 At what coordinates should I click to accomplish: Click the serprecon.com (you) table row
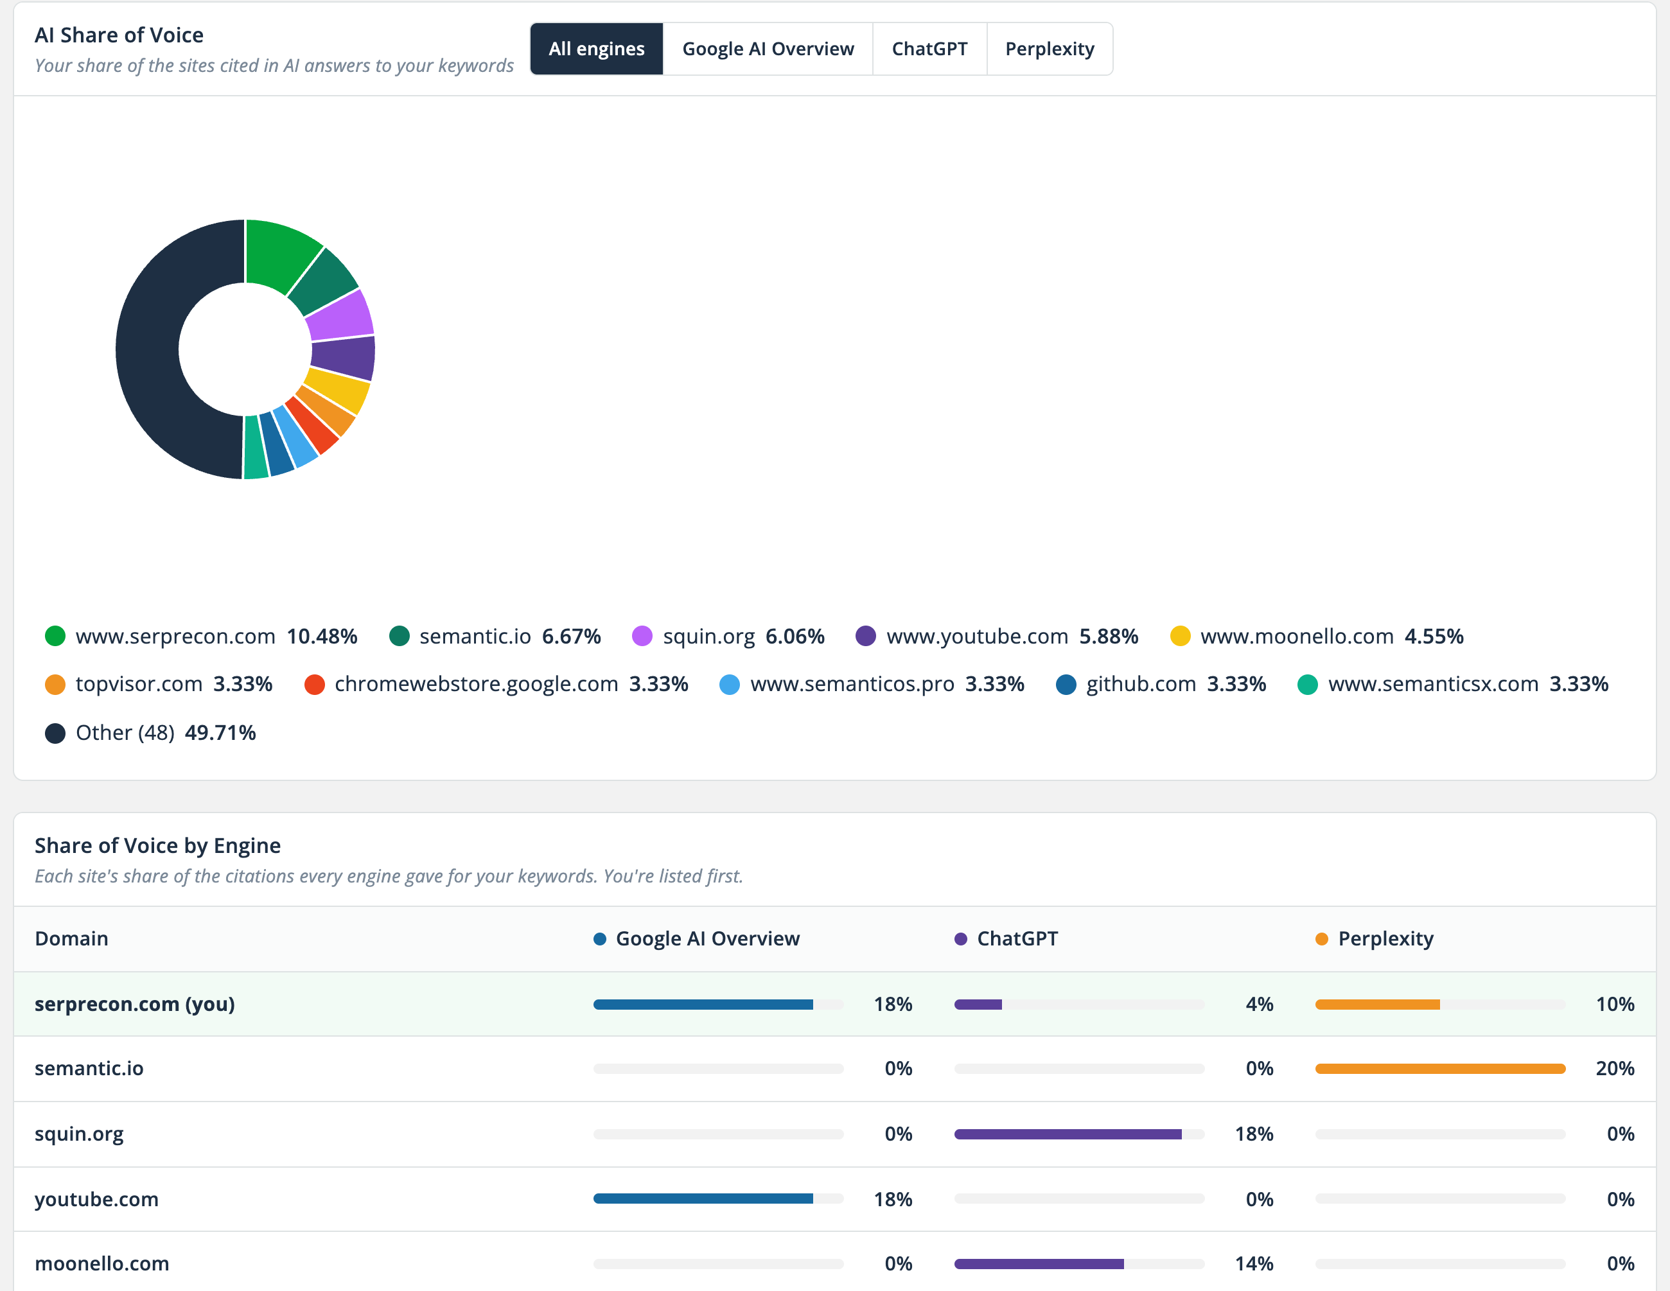[x=835, y=1004]
